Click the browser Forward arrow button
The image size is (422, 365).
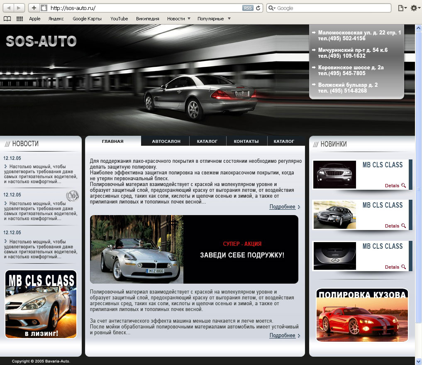[20, 8]
